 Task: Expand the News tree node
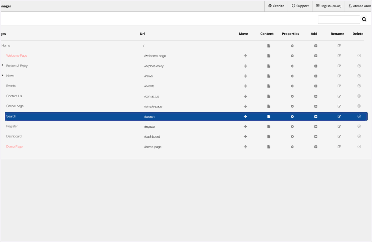coord(2,75)
